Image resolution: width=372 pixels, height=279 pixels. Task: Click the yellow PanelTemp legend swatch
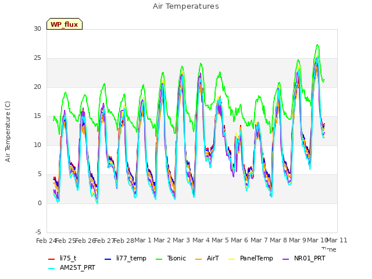[231, 259]
